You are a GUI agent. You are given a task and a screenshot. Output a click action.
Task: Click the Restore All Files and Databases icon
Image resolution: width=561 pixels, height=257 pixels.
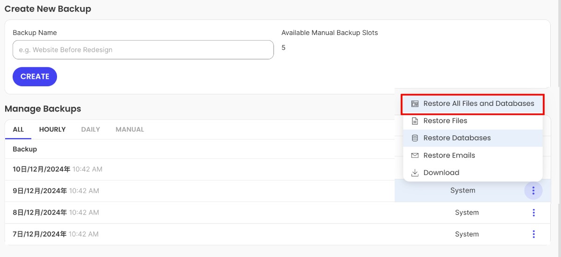coord(415,104)
